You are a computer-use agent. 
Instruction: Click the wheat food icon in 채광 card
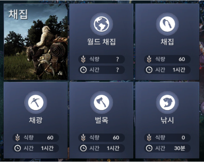point(17,137)
